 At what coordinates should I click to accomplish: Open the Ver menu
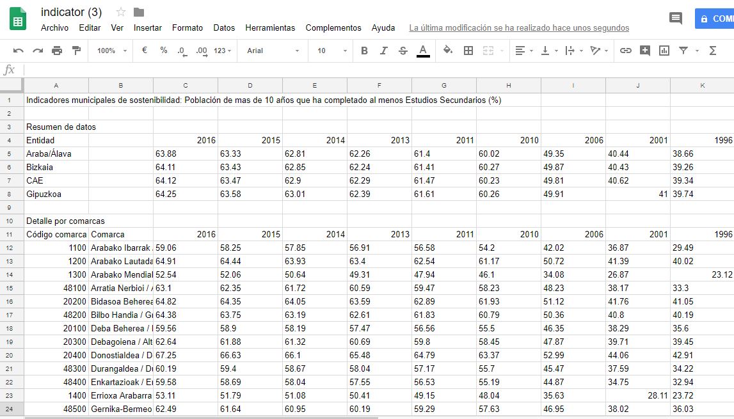117,28
